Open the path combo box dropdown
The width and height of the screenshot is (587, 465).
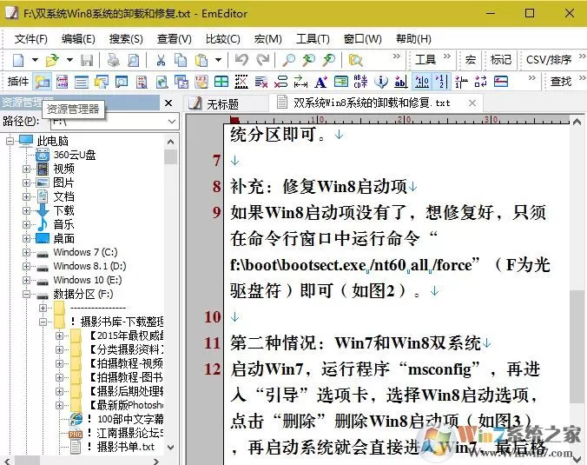(x=171, y=122)
